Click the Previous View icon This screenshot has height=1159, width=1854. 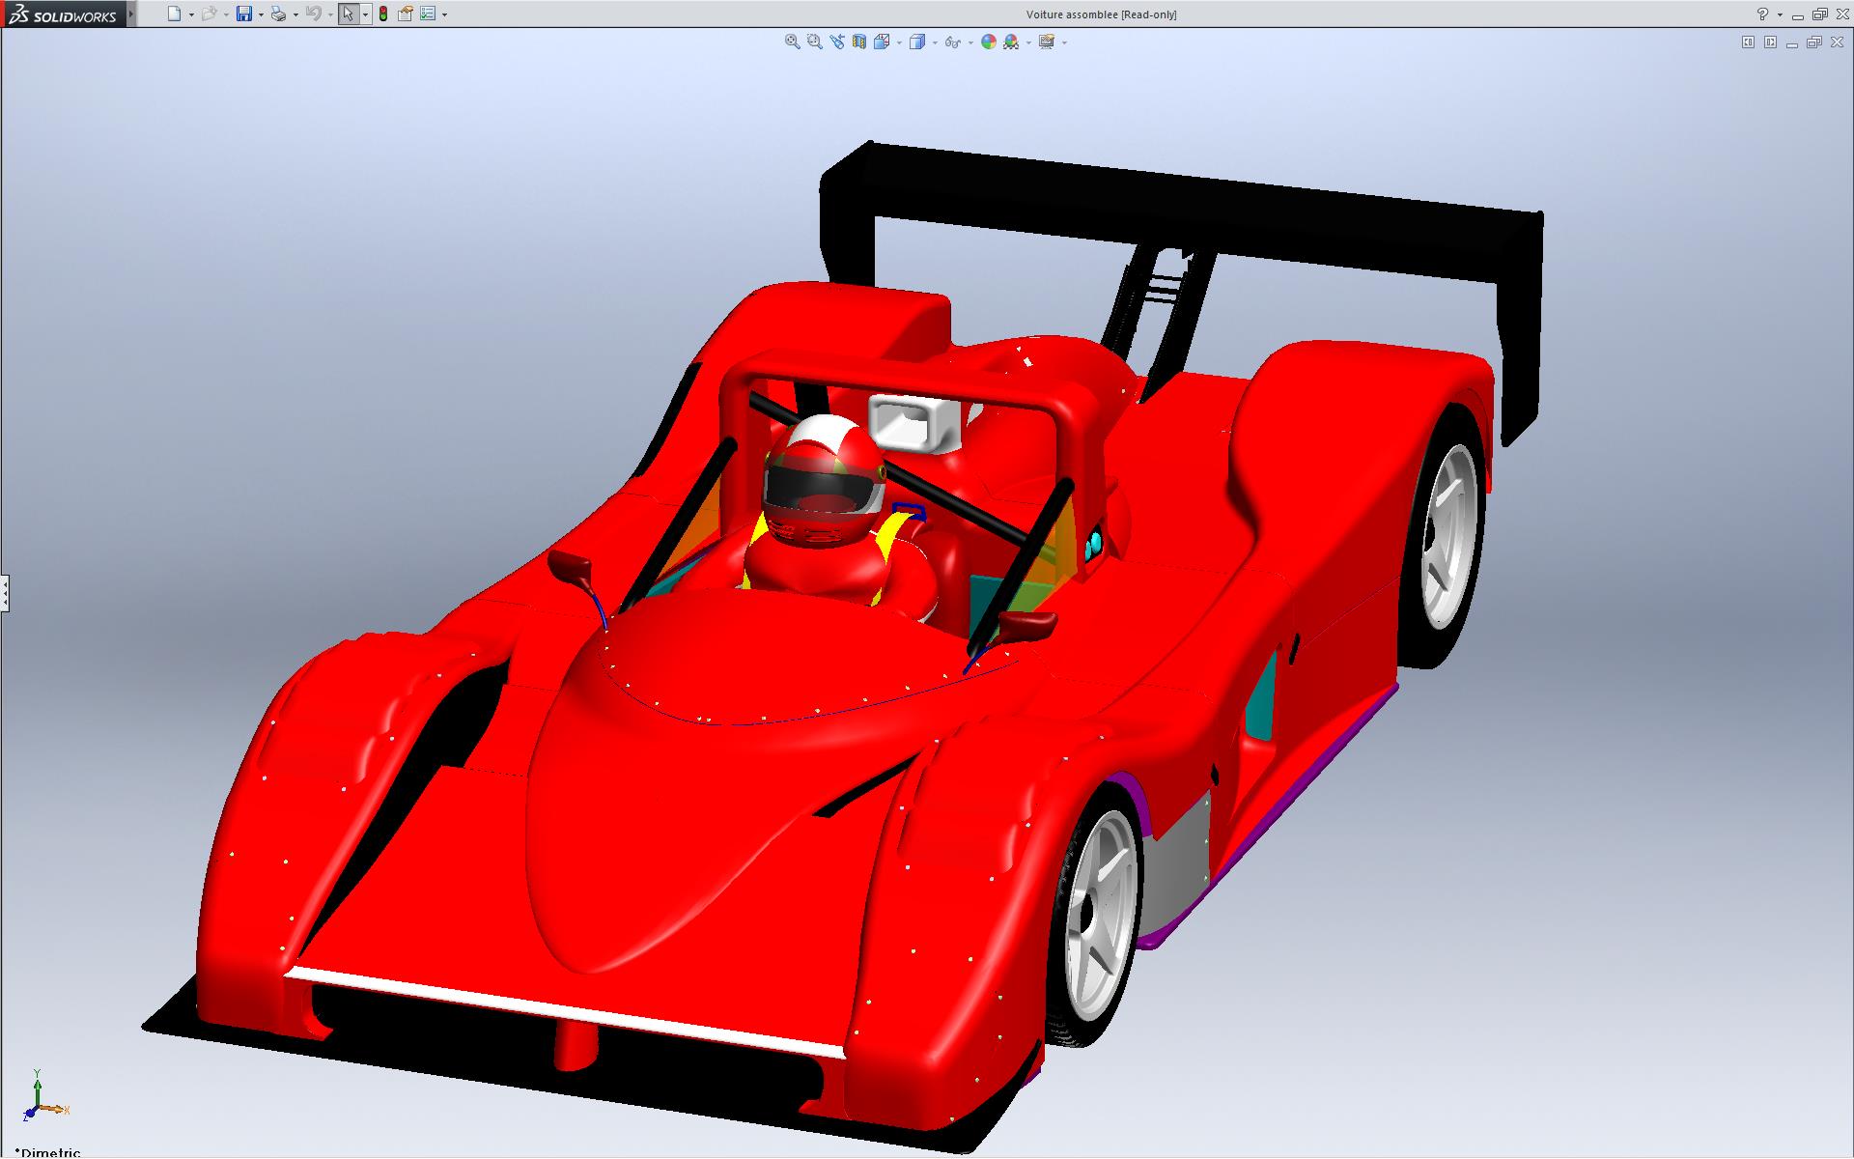(836, 42)
